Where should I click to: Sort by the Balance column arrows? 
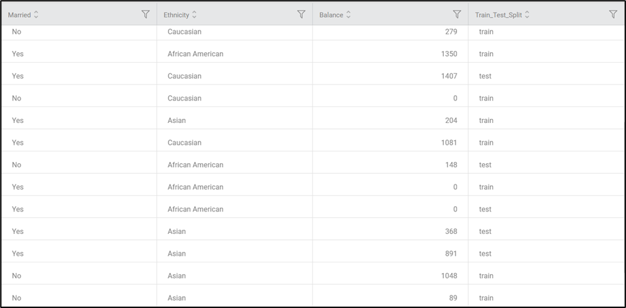(348, 15)
